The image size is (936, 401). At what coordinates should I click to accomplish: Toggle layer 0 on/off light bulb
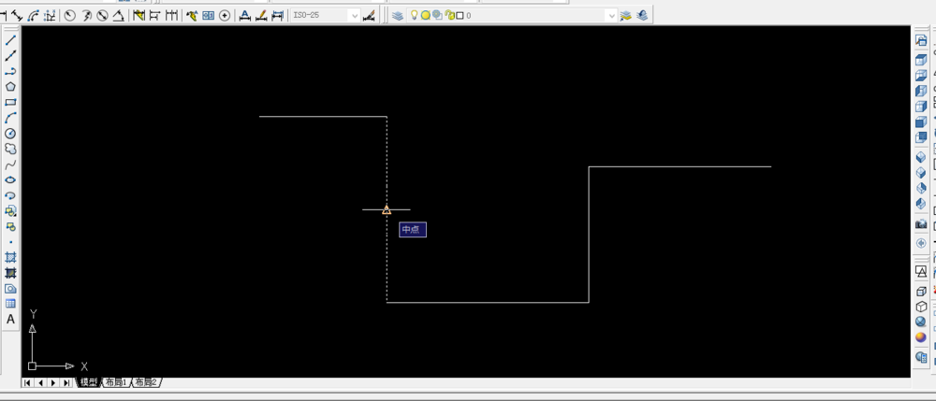[x=415, y=16]
